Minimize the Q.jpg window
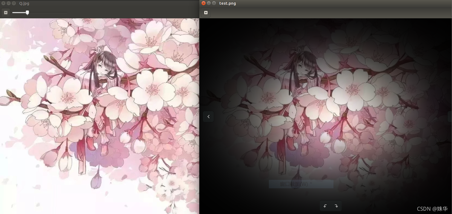The height and width of the screenshot is (214, 452). point(8,3)
